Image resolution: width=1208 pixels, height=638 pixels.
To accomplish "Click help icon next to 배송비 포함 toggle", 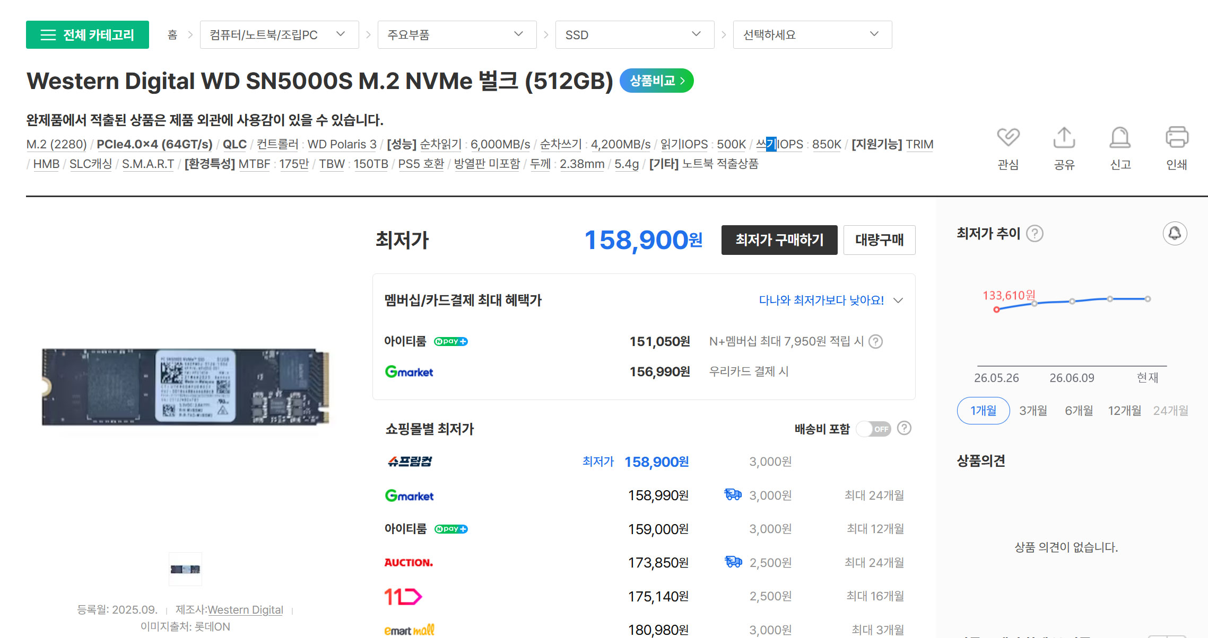I will click(904, 428).
